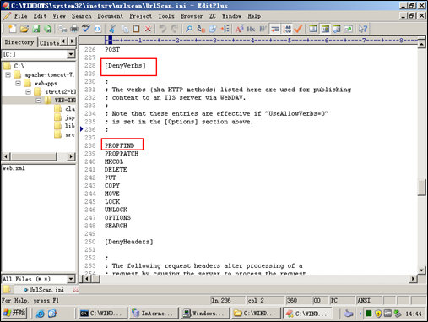Launch Internet Explorer from quick launch
The width and height of the screenshot is (428, 322).
[41, 314]
